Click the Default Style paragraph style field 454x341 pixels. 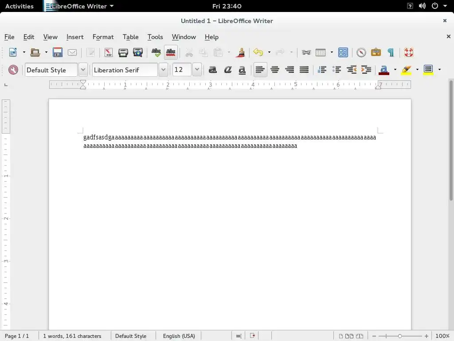click(x=51, y=70)
